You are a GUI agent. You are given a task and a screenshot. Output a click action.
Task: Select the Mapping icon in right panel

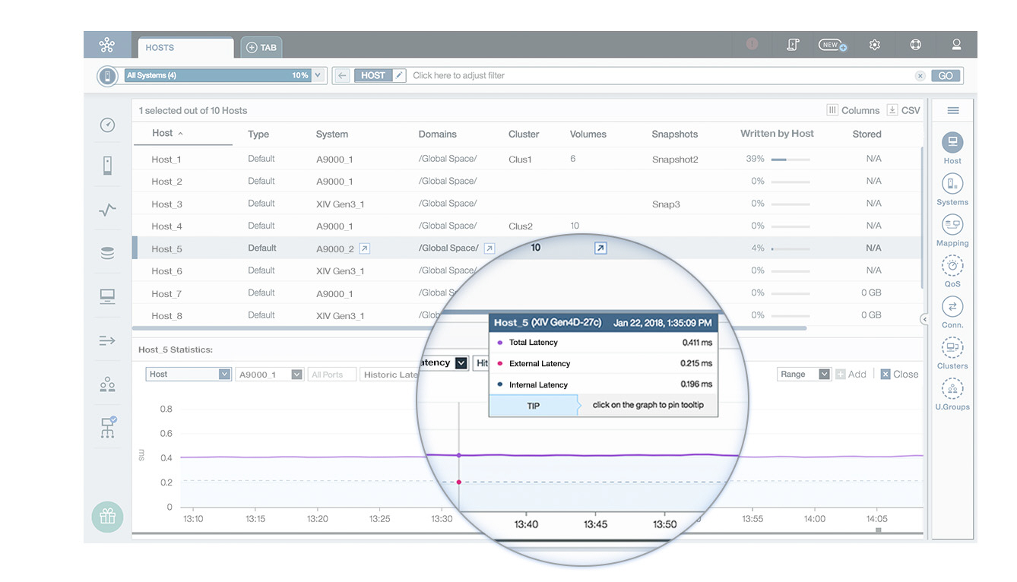pyautogui.click(x=952, y=225)
